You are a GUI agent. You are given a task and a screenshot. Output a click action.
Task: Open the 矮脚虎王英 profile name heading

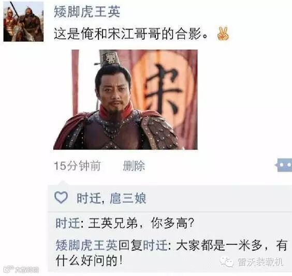click(x=87, y=11)
